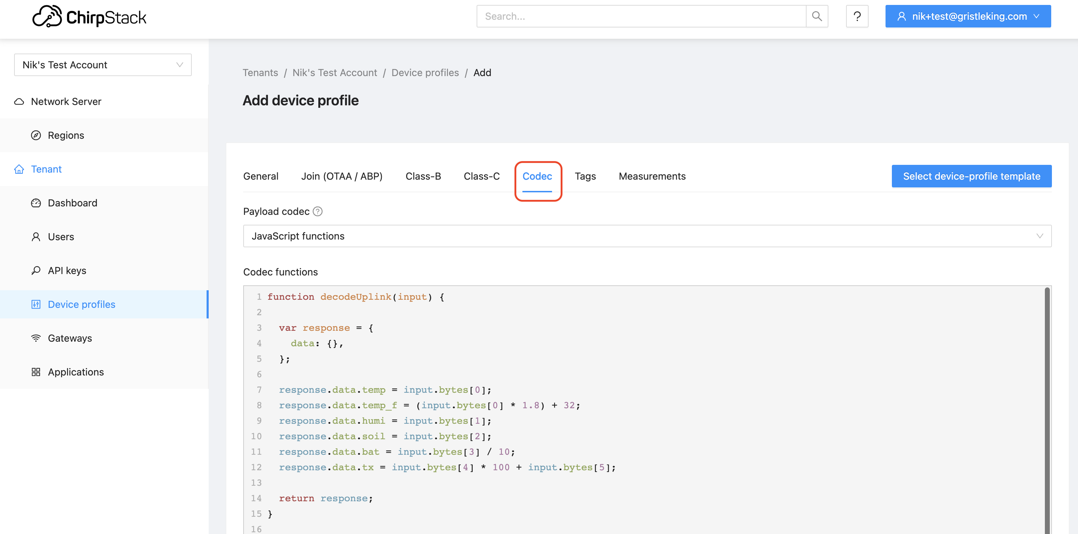Switch to the Join (OTAA / ABP) tab
The image size is (1078, 534).
(x=342, y=176)
